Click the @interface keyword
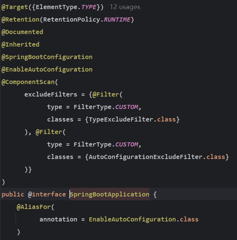Viewport: 237px width, 240px height. [47, 195]
